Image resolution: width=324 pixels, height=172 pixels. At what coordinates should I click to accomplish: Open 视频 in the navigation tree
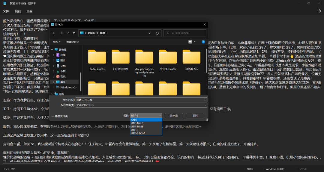pyautogui.click(x=63, y=55)
